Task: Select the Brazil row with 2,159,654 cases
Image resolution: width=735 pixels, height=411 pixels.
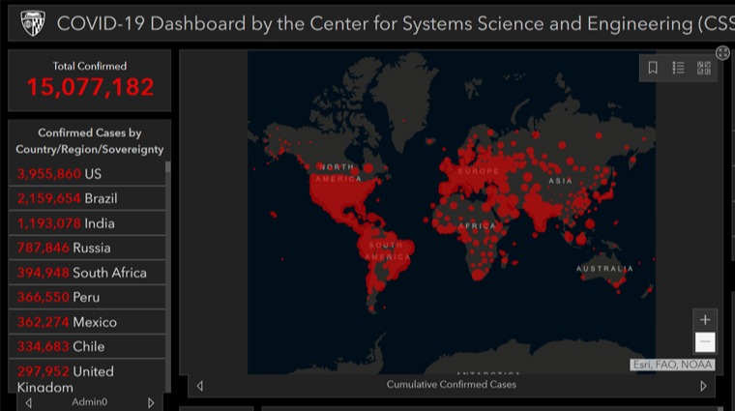Action: pyautogui.click(x=87, y=198)
